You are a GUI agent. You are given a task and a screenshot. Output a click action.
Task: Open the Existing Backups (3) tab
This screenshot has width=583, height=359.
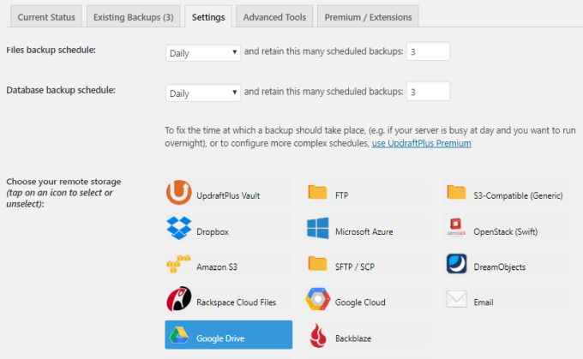[134, 16]
